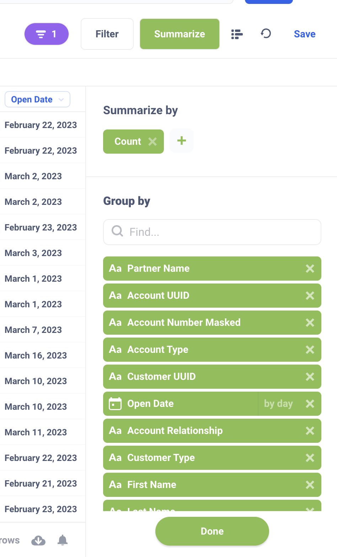337x557 pixels.
Task: Remove the Open Date grouping
Action: [310, 404]
